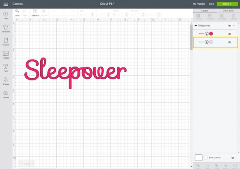
Task: Click the canvas vertical scrollbar
Action: pos(191,38)
